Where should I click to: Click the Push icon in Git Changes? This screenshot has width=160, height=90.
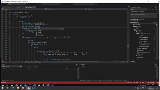coord(152,9)
